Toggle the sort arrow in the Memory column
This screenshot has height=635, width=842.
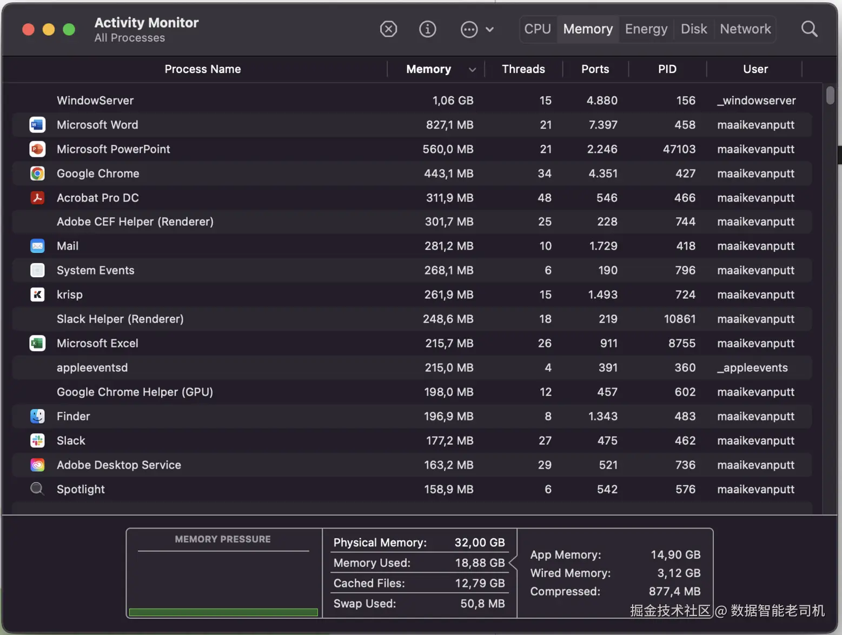point(472,70)
